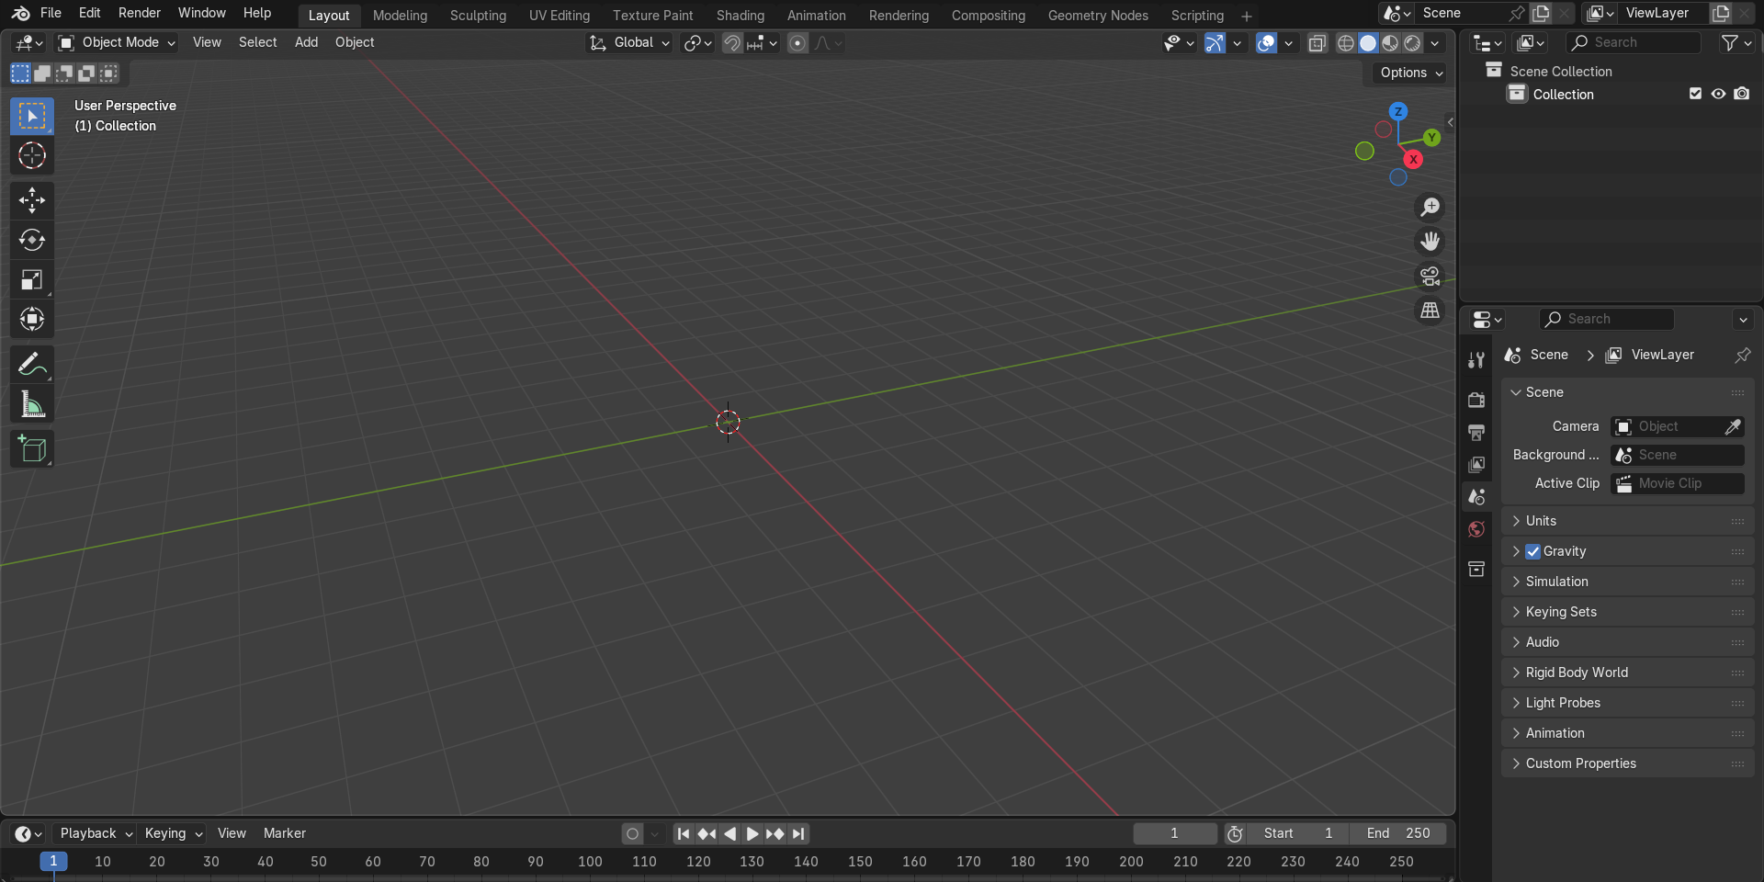Toggle Gravity checkbox
Image resolution: width=1764 pixels, height=882 pixels.
pyautogui.click(x=1532, y=551)
